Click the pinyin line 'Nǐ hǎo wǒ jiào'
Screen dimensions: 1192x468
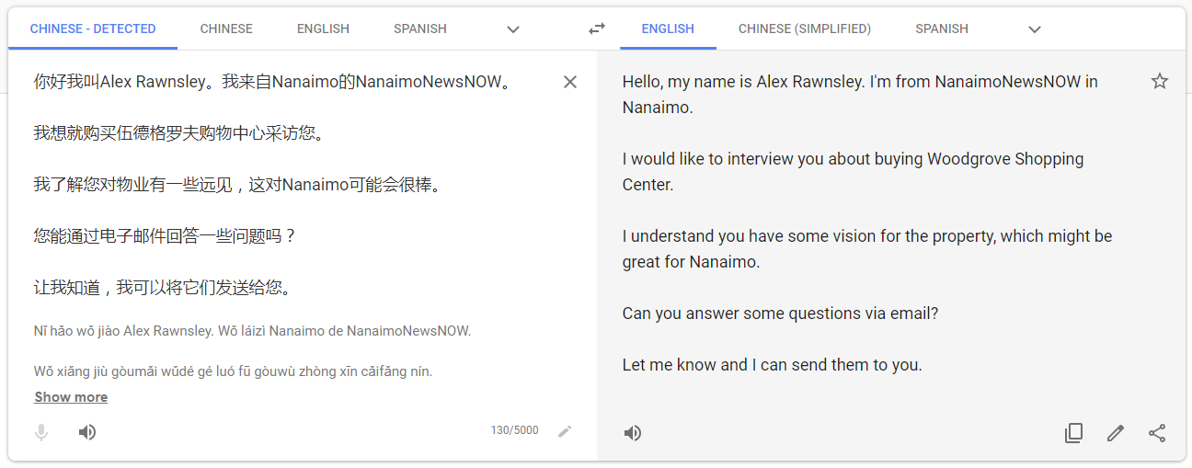pos(252,331)
